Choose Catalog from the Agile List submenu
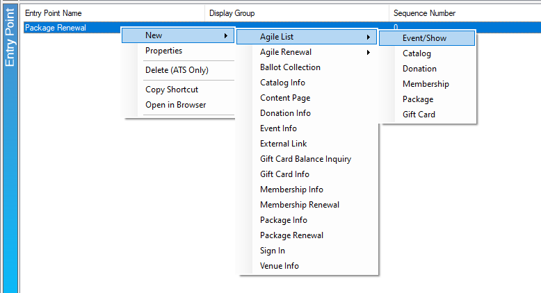 click(x=427, y=53)
